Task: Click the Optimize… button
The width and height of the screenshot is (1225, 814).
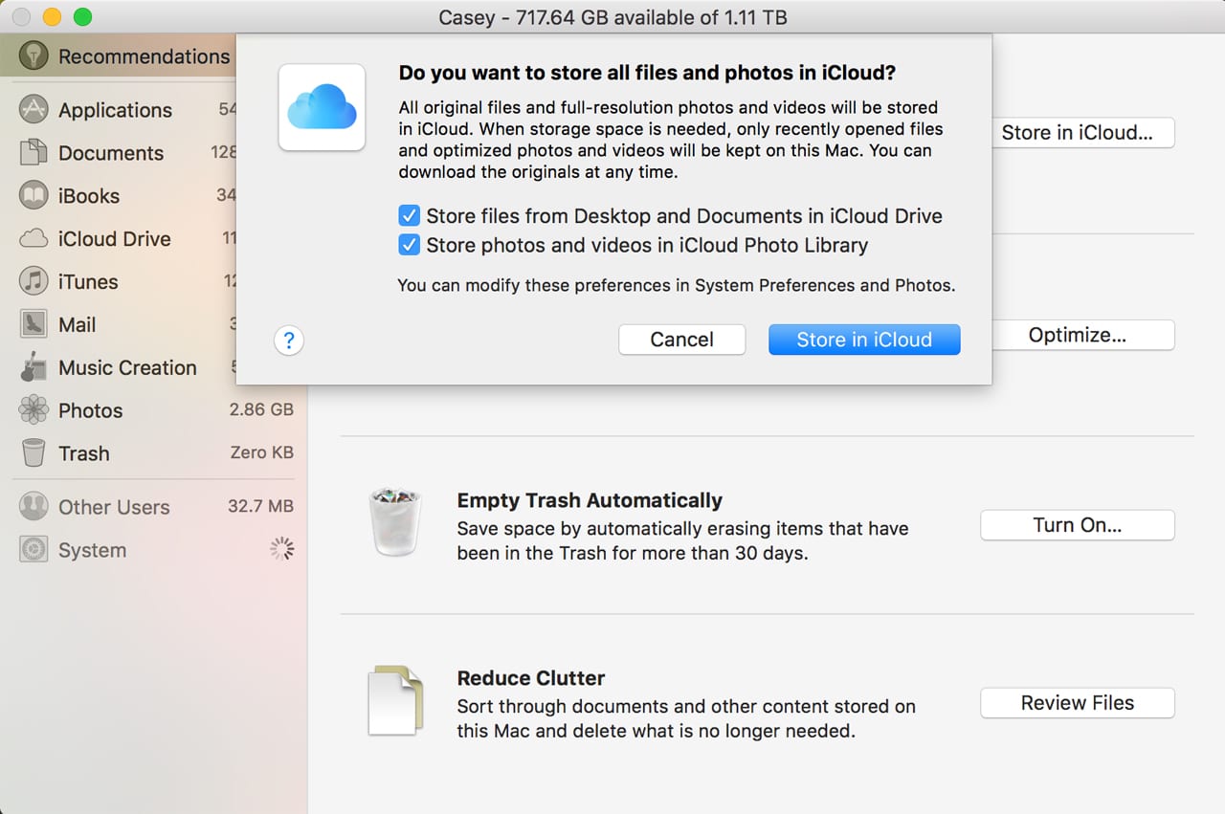Action: (x=1077, y=335)
